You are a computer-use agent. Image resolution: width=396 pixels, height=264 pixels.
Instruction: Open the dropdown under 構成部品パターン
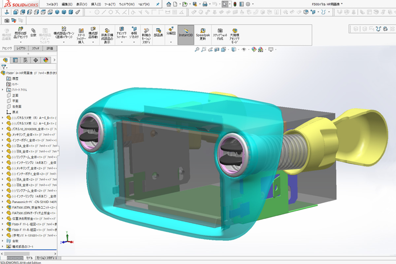tap(64, 42)
